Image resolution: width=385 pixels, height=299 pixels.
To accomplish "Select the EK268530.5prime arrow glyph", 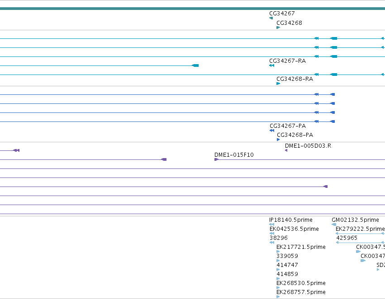I will (x=278, y=288).
